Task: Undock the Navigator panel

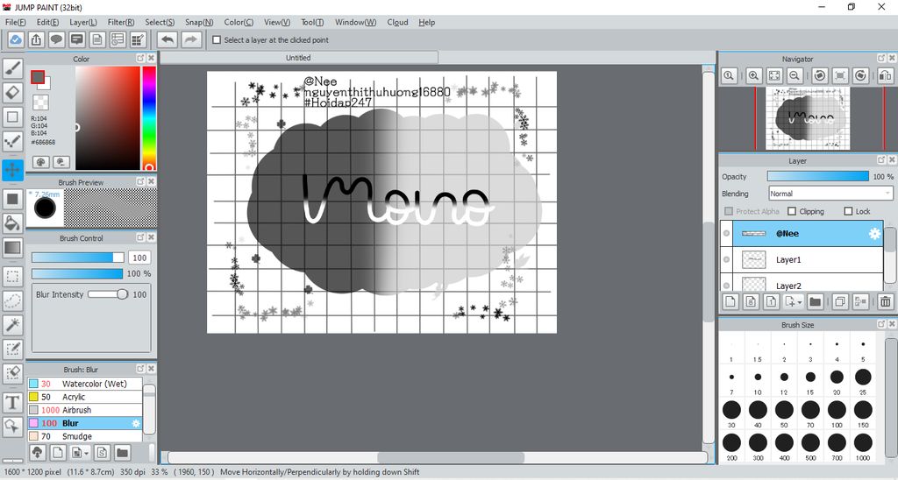Action: tap(881, 58)
